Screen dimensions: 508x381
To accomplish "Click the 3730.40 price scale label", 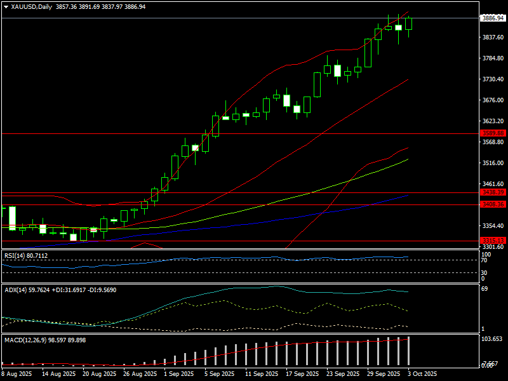I will (493, 79).
